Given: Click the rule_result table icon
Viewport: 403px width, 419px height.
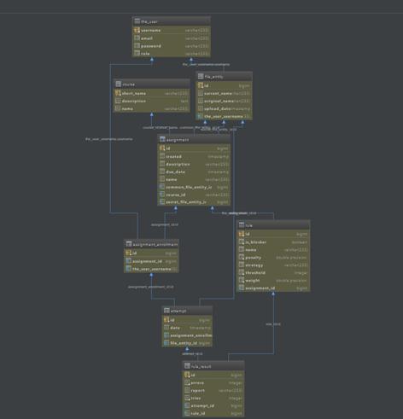Looking at the screenshot, I should pyautogui.click(x=187, y=366).
